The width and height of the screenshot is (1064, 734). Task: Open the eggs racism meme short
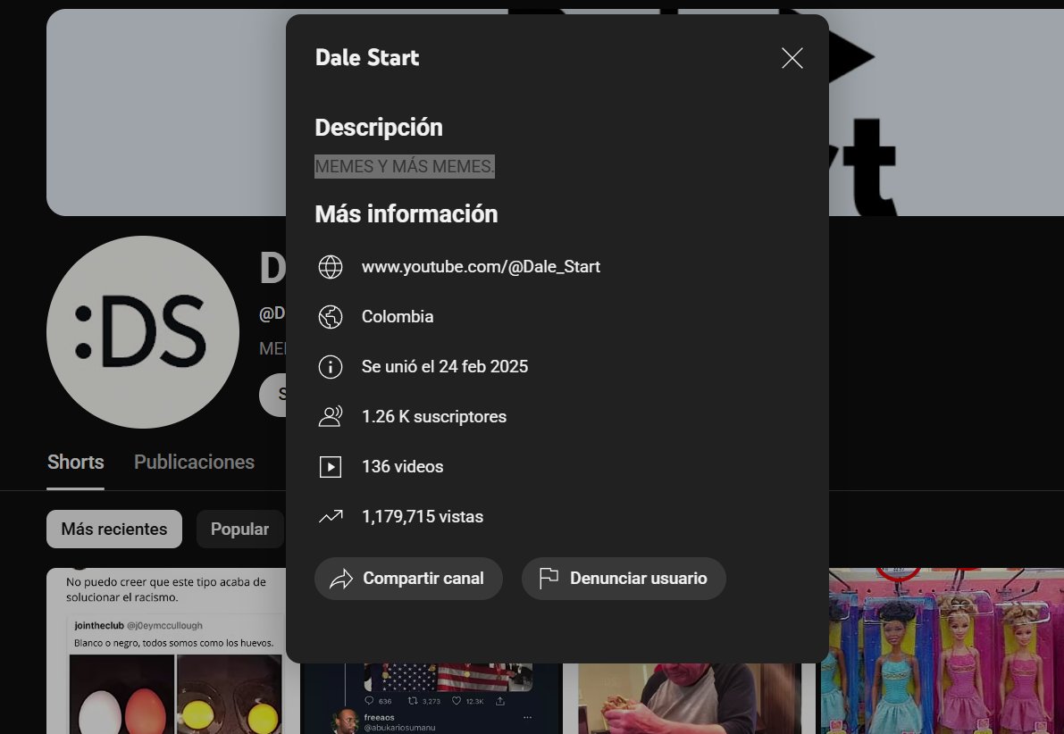[x=166, y=651]
